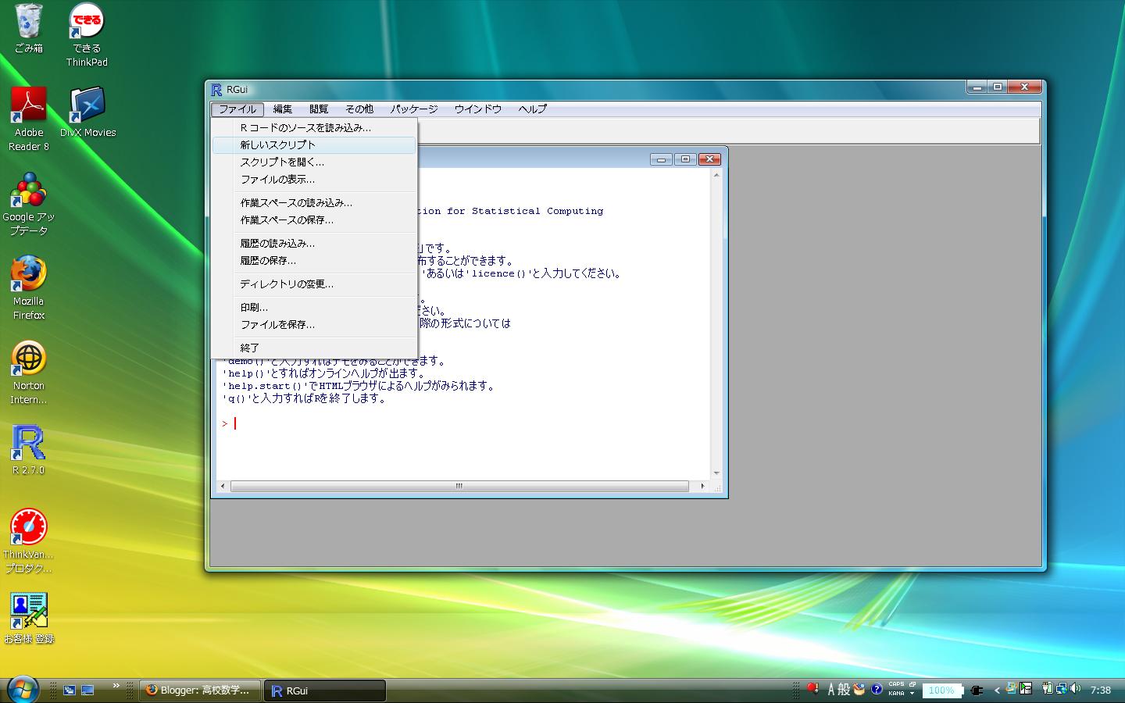
Task: Open the 編集 menu
Action: click(283, 109)
